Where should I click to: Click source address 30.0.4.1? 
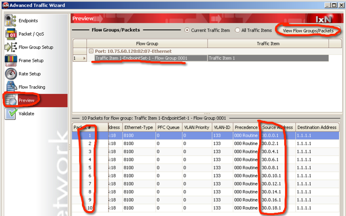pyautogui.click(x=270, y=152)
